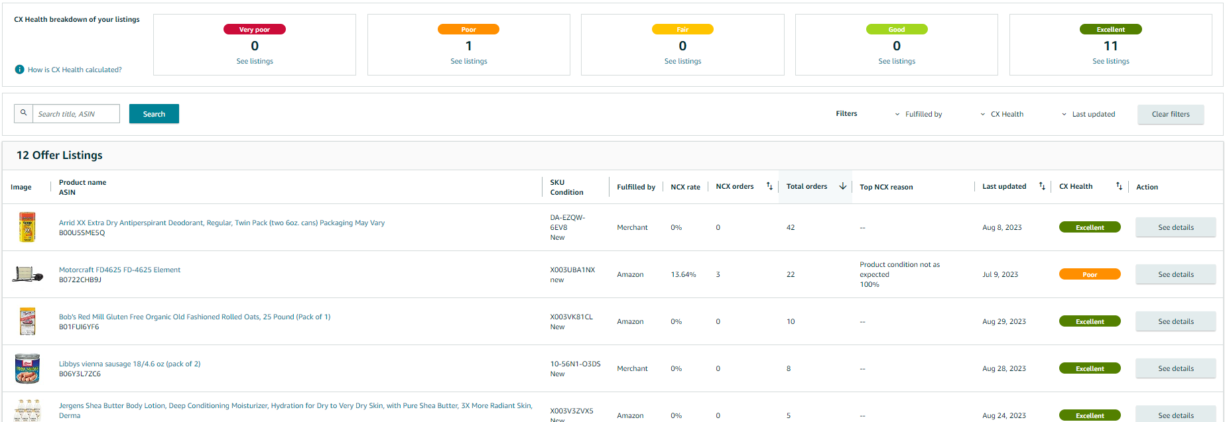Select SKU 10-56N1-O3DS cell

[x=575, y=364]
